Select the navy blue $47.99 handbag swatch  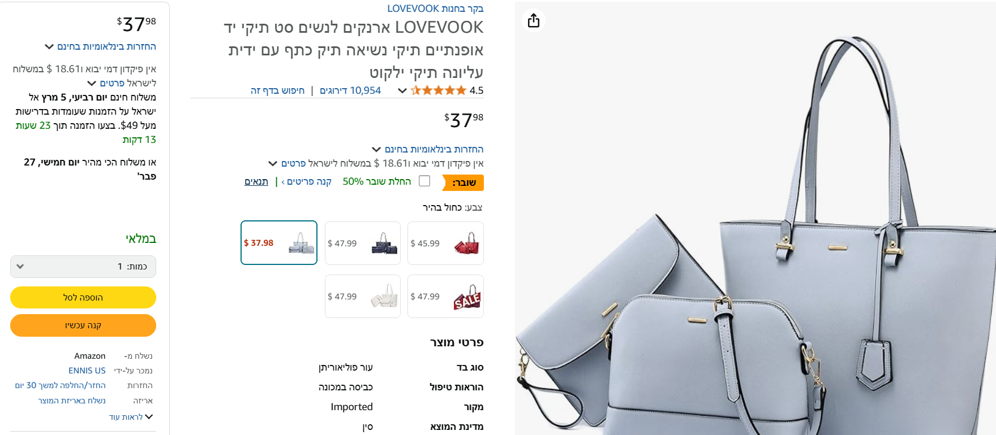click(363, 243)
